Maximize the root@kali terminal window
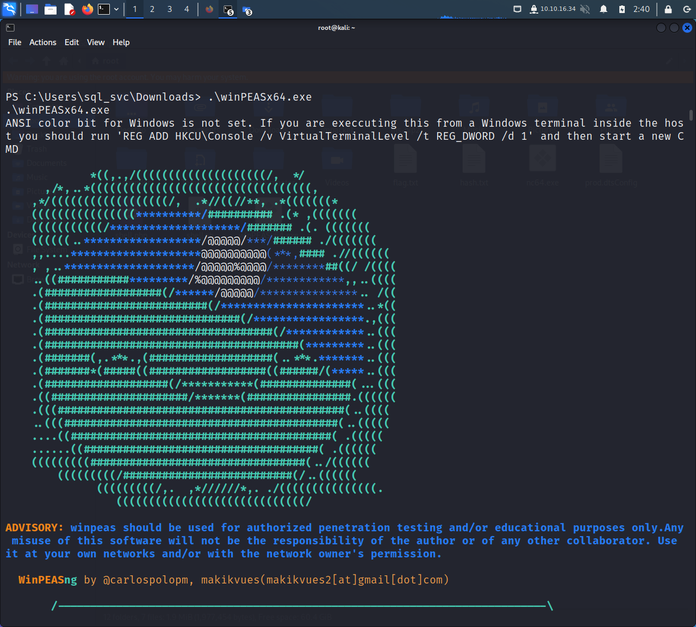The image size is (696, 627). [674, 28]
